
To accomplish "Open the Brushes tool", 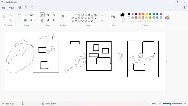I will click(x=63, y=16).
